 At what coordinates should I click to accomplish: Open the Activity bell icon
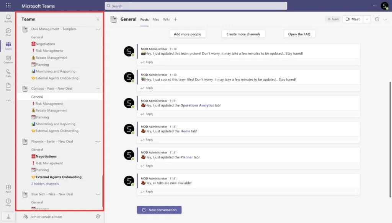pos(8,18)
